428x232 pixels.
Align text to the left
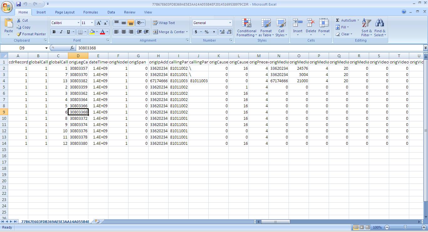[117, 32]
